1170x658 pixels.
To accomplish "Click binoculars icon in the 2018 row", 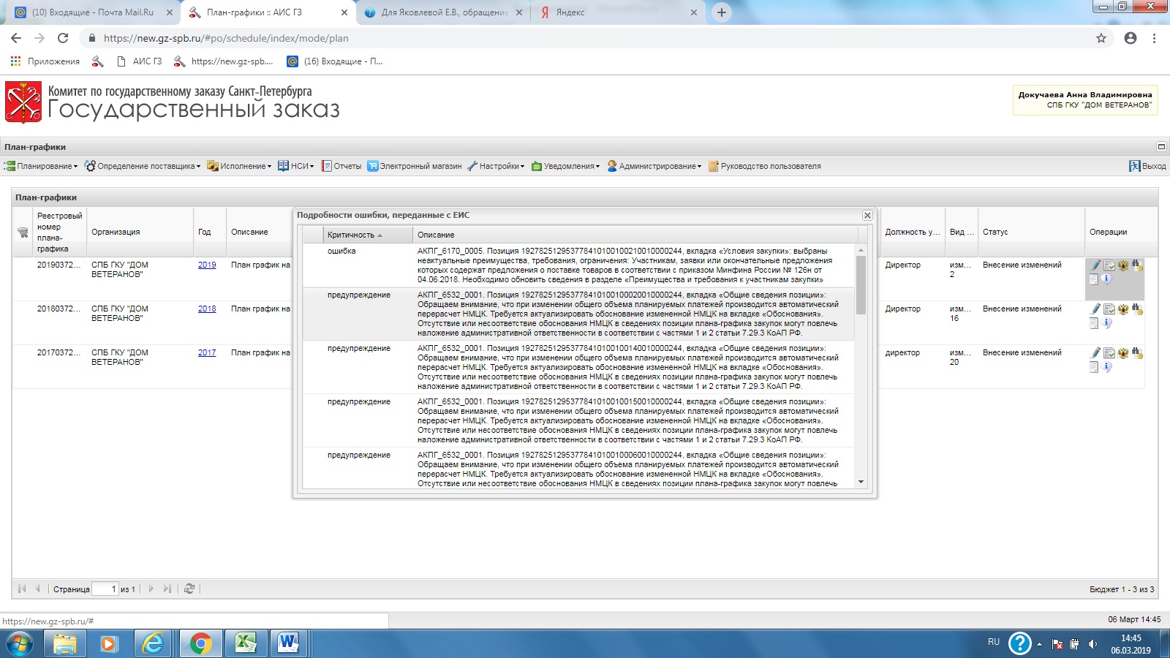I will pyautogui.click(x=1137, y=309).
